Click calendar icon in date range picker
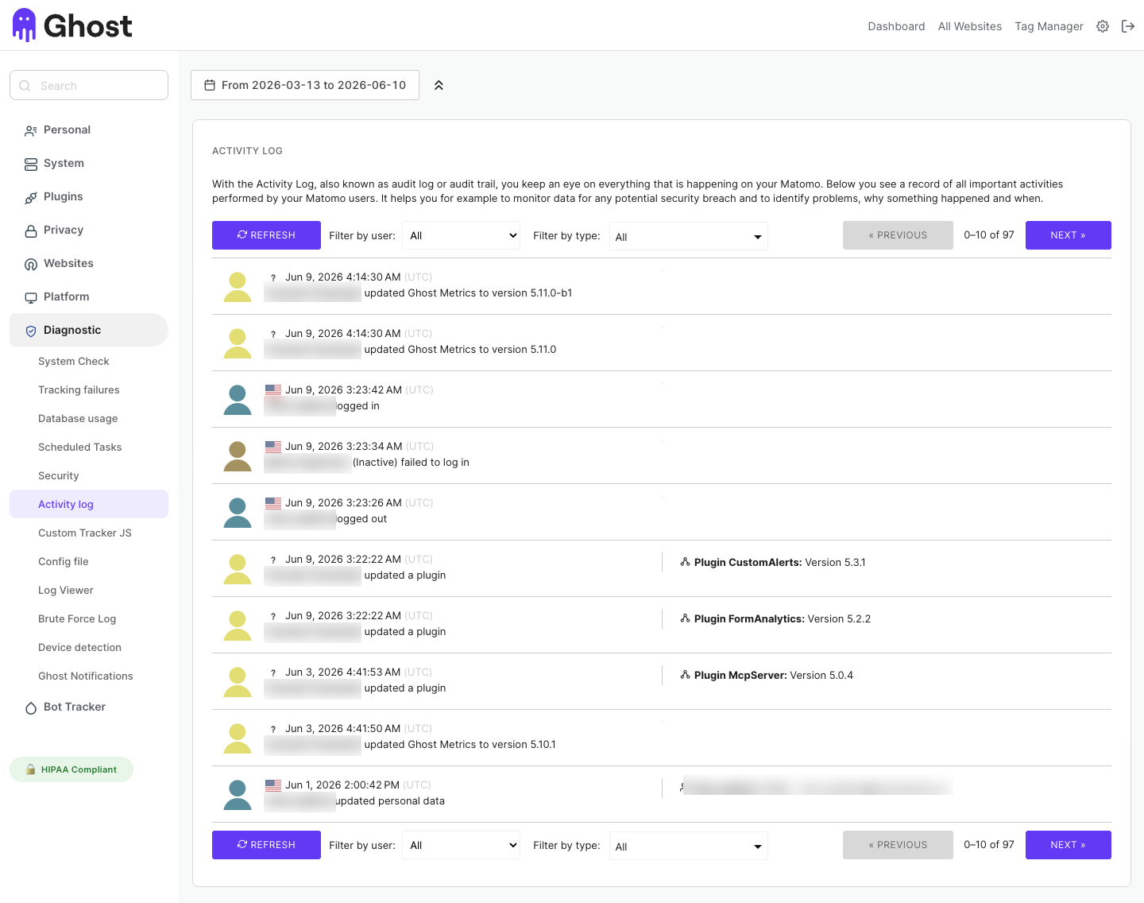The image size is (1144, 903). click(210, 85)
